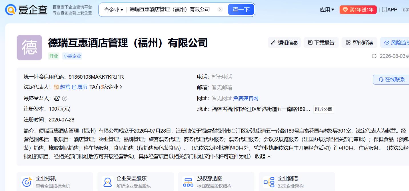Click the 注册资本 value 100万(元)

pos(60,109)
